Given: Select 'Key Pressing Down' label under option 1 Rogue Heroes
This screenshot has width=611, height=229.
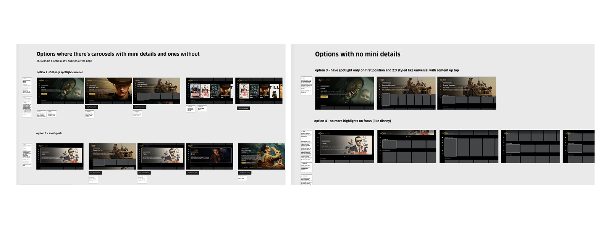Looking at the screenshot, I should pyautogui.click(x=139, y=107).
